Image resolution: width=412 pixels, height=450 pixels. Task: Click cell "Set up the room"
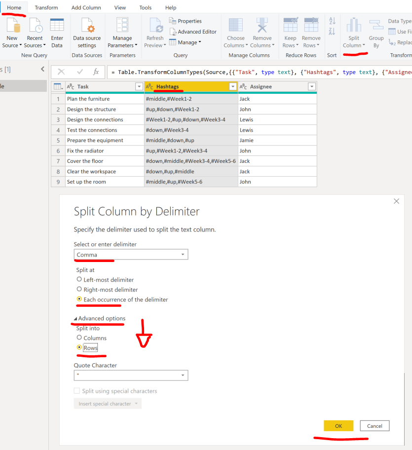[x=105, y=182]
